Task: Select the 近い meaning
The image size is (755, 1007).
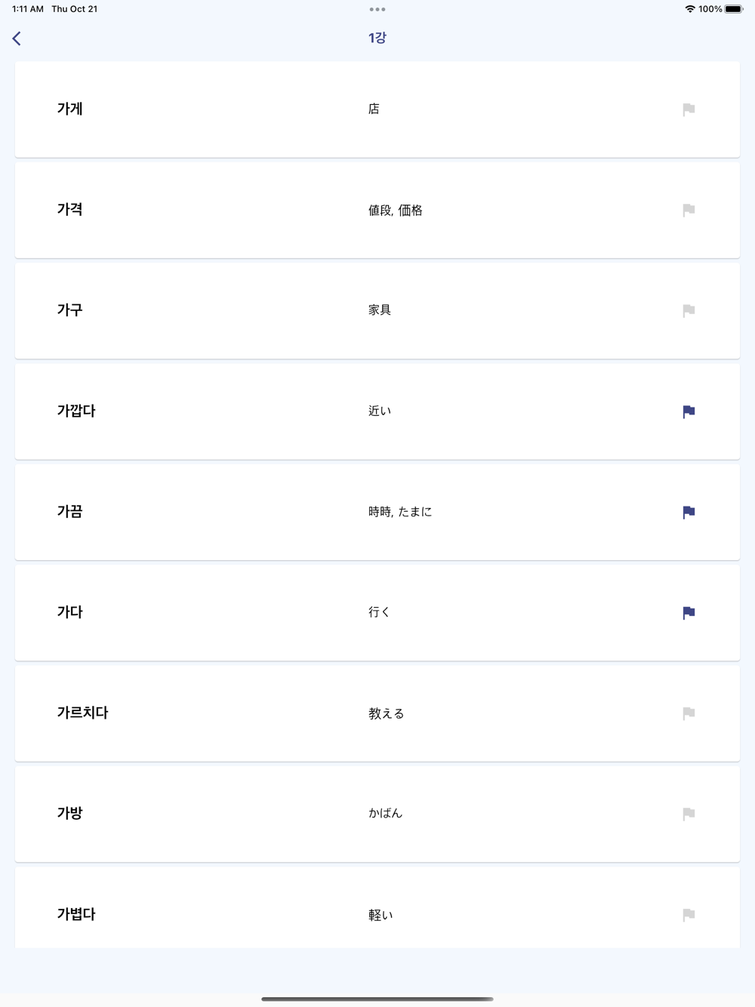Action: point(380,411)
